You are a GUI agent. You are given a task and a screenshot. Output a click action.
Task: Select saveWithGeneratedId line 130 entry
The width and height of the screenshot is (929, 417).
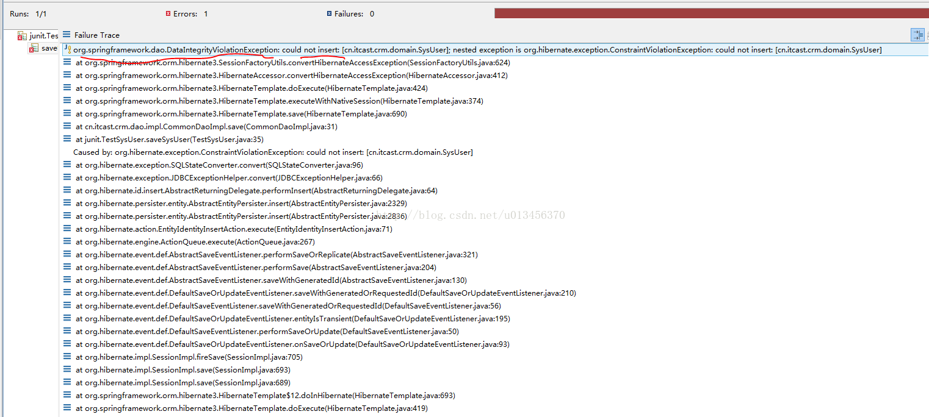point(271,280)
